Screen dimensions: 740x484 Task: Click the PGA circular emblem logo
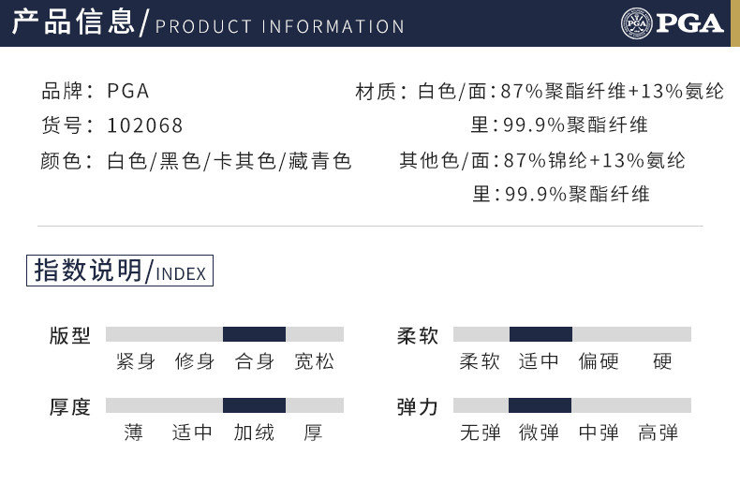[635, 22]
